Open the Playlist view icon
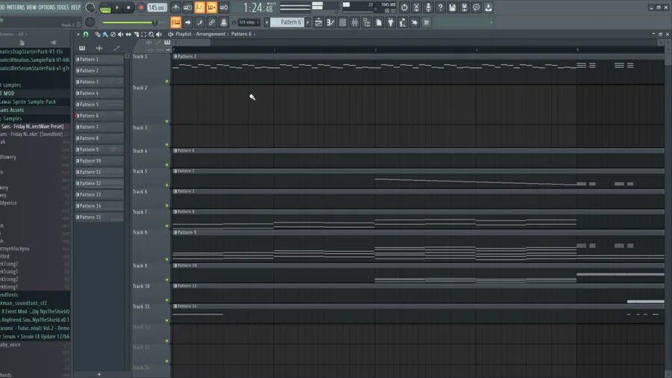 point(318,22)
